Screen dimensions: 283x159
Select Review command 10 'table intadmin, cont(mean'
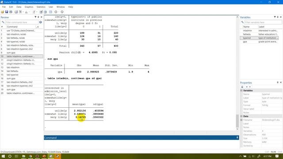[22, 57]
